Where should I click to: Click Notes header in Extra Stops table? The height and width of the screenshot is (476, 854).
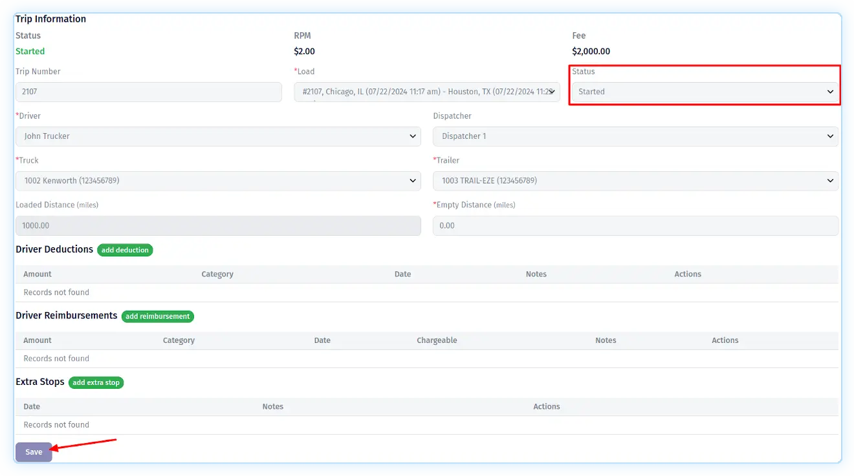pyautogui.click(x=272, y=406)
